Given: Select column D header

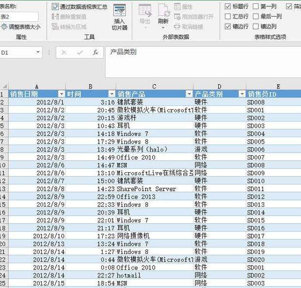Looking at the screenshot, I should click(x=219, y=87).
